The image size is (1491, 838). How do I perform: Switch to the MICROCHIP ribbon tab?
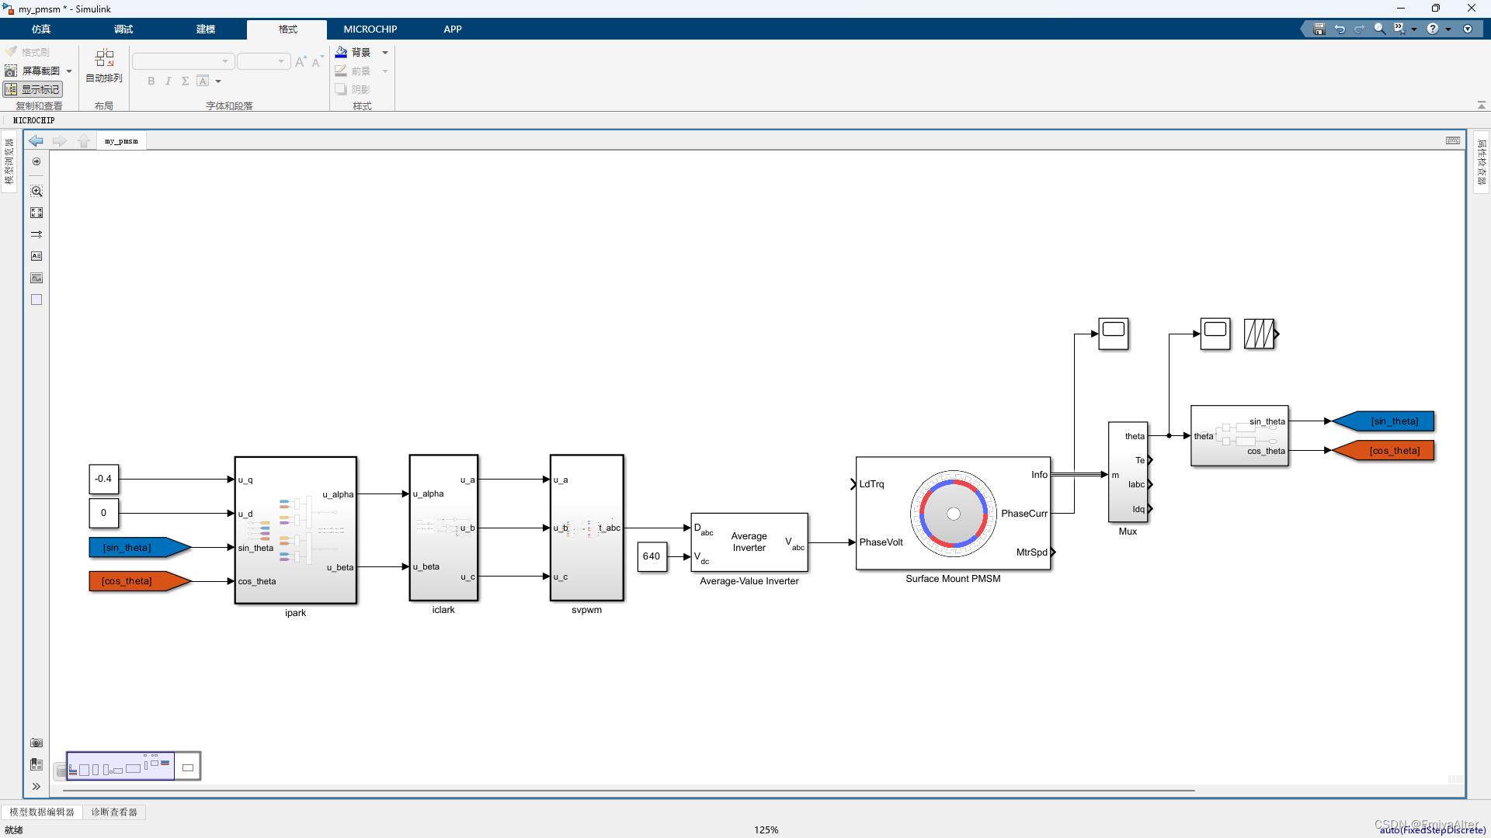(370, 29)
